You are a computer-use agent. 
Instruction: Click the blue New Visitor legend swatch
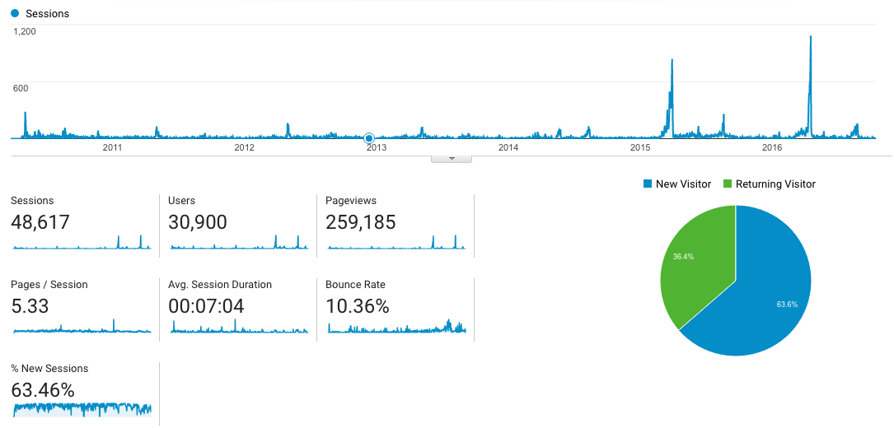pyautogui.click(x=648, y=184)
